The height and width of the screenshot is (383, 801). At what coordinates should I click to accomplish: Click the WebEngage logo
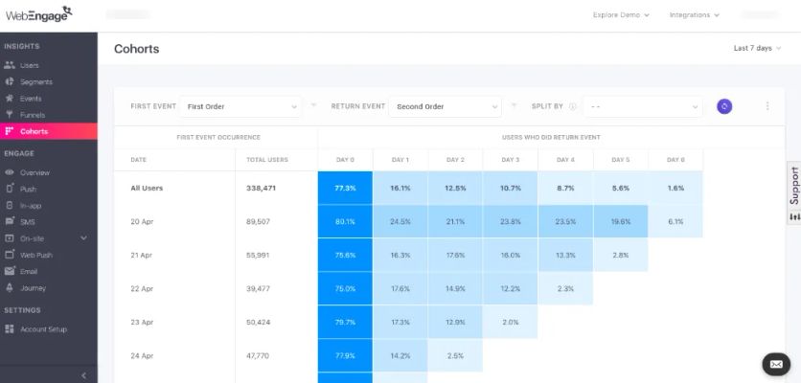point(39,13)
